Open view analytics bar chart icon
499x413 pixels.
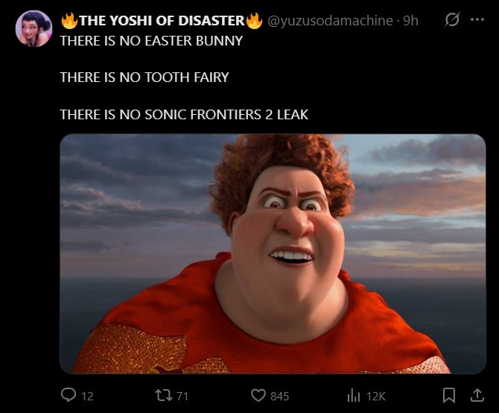coord(353,396)
